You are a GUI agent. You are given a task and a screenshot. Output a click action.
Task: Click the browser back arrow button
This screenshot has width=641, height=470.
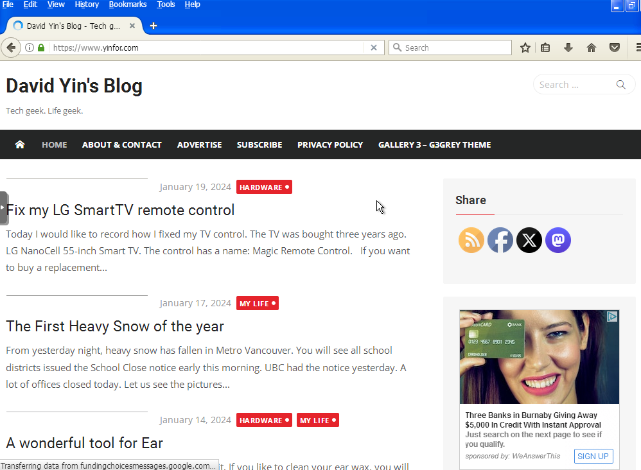click(x=11, y=48)
